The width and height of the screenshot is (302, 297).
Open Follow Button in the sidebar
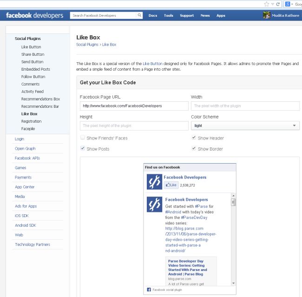(x=33, y=77)
